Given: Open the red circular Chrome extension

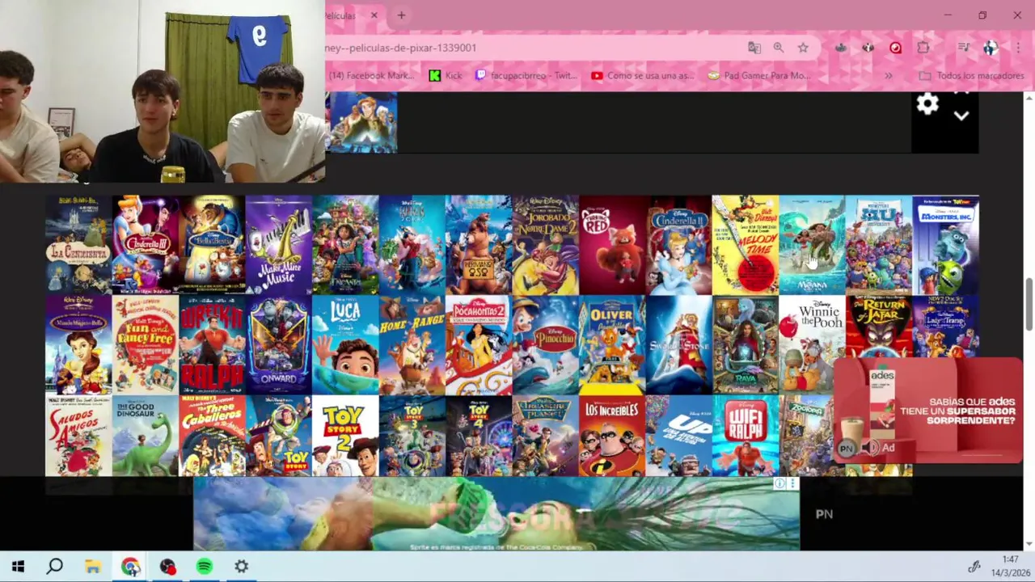Looking at the screenshot, I should click(895, 48).
